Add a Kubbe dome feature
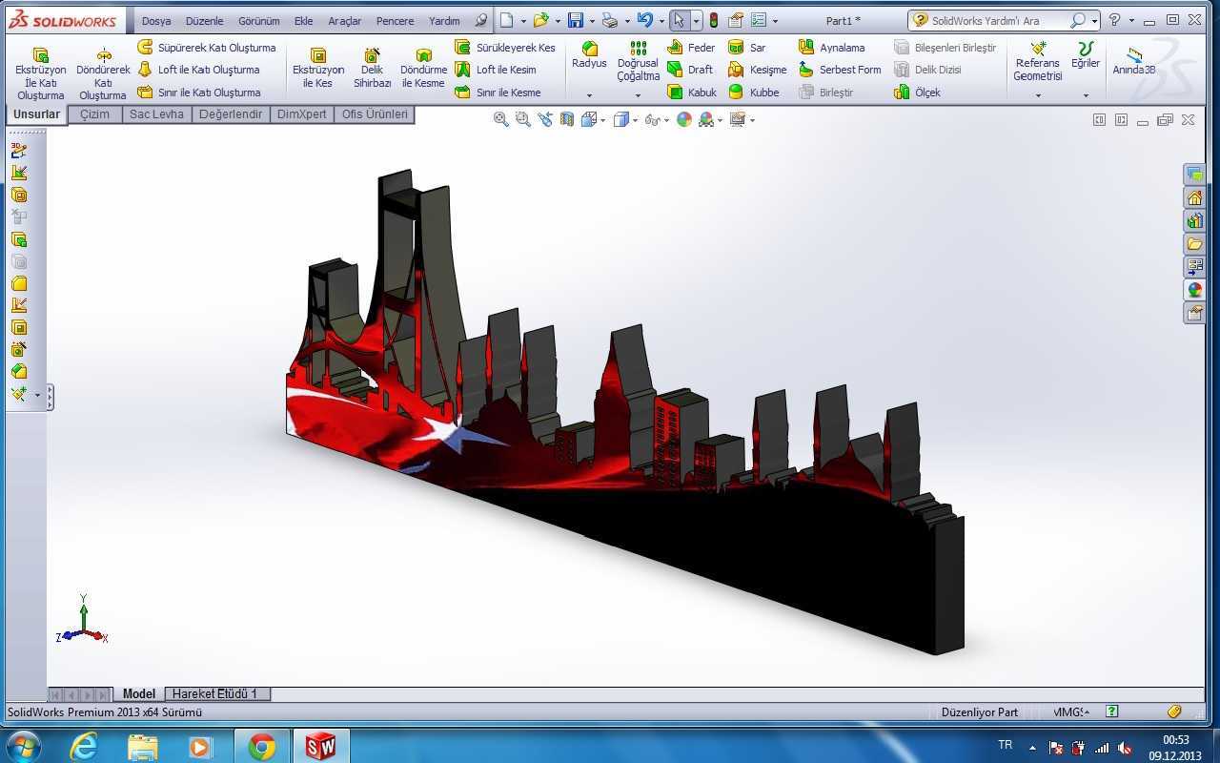The image size is (1220, 763). coord(754,93)
